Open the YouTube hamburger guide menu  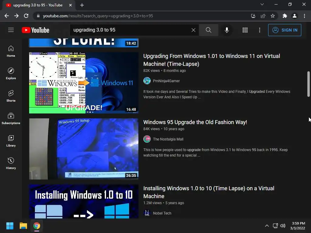[11, 30]
